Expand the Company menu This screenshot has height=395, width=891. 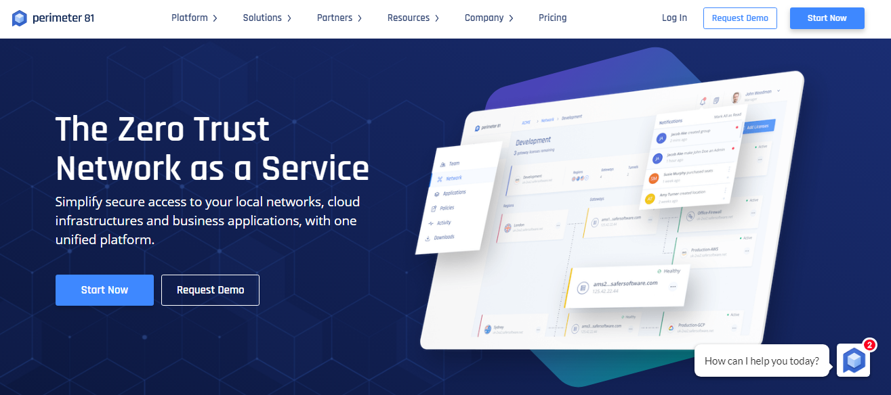coord(489,18)
